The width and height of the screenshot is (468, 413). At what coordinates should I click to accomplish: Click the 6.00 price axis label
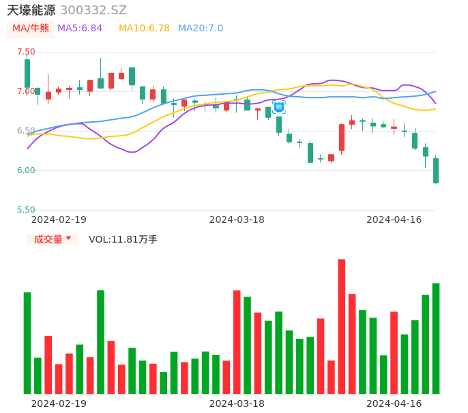[26, 170]
